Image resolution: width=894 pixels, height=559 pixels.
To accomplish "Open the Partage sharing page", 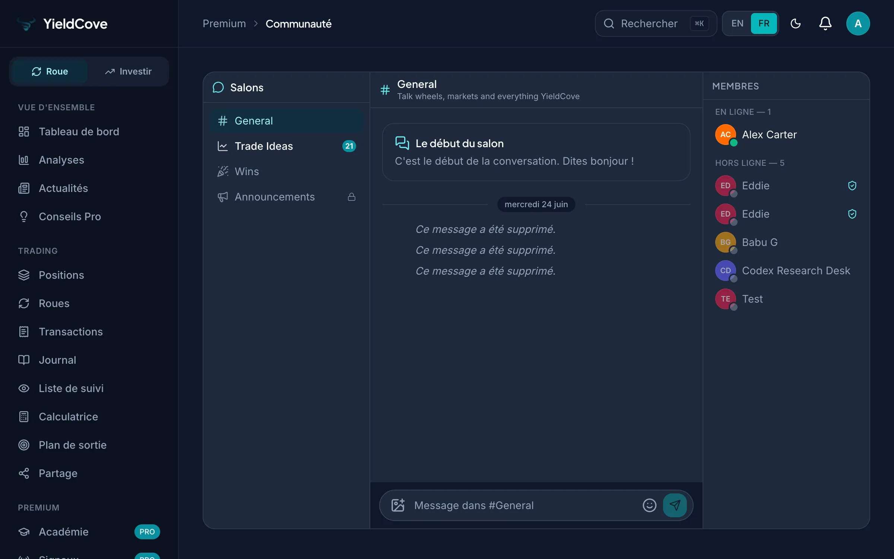I will coord(89,473).
